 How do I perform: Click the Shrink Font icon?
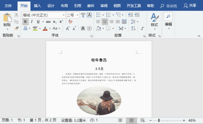click(x=74, y=28)
